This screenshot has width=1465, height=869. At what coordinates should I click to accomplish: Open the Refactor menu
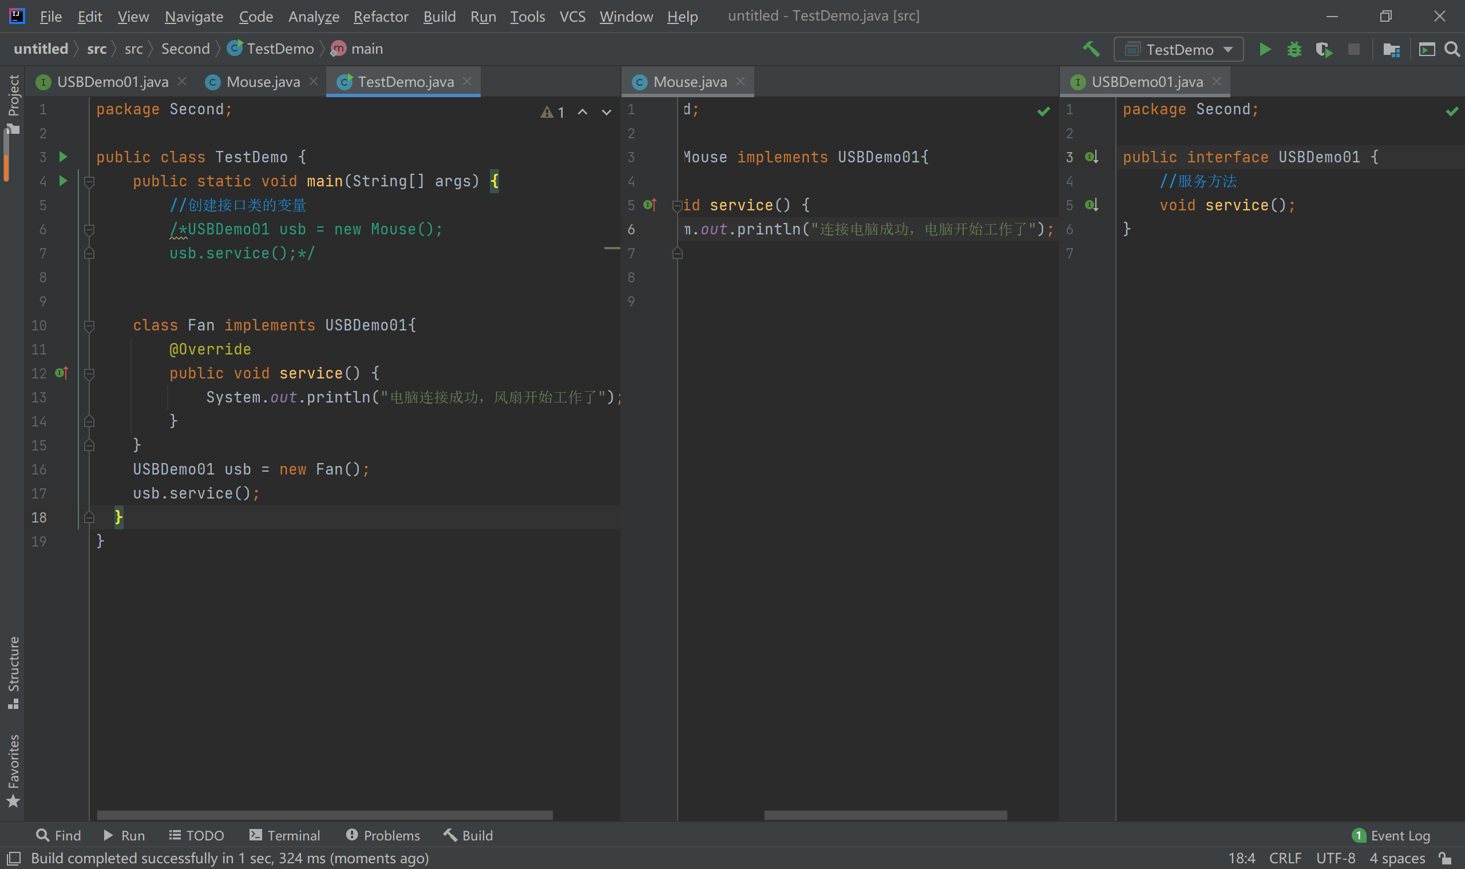click(x=381, y=17)
